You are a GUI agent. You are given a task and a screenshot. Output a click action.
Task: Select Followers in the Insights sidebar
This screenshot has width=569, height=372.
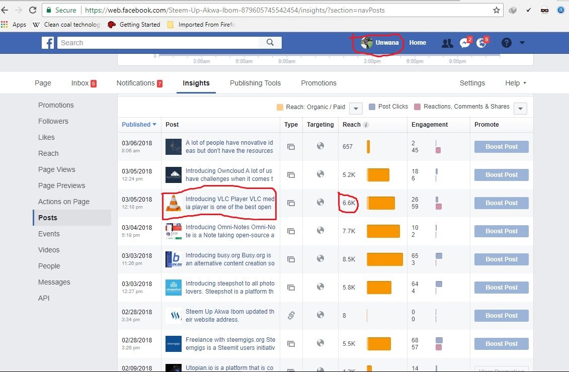(53, 121)
